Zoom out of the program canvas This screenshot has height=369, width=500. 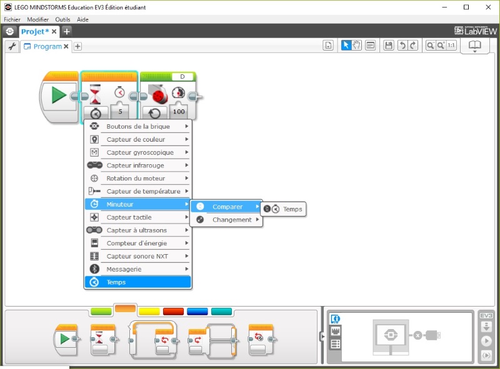tap(431, 45)
